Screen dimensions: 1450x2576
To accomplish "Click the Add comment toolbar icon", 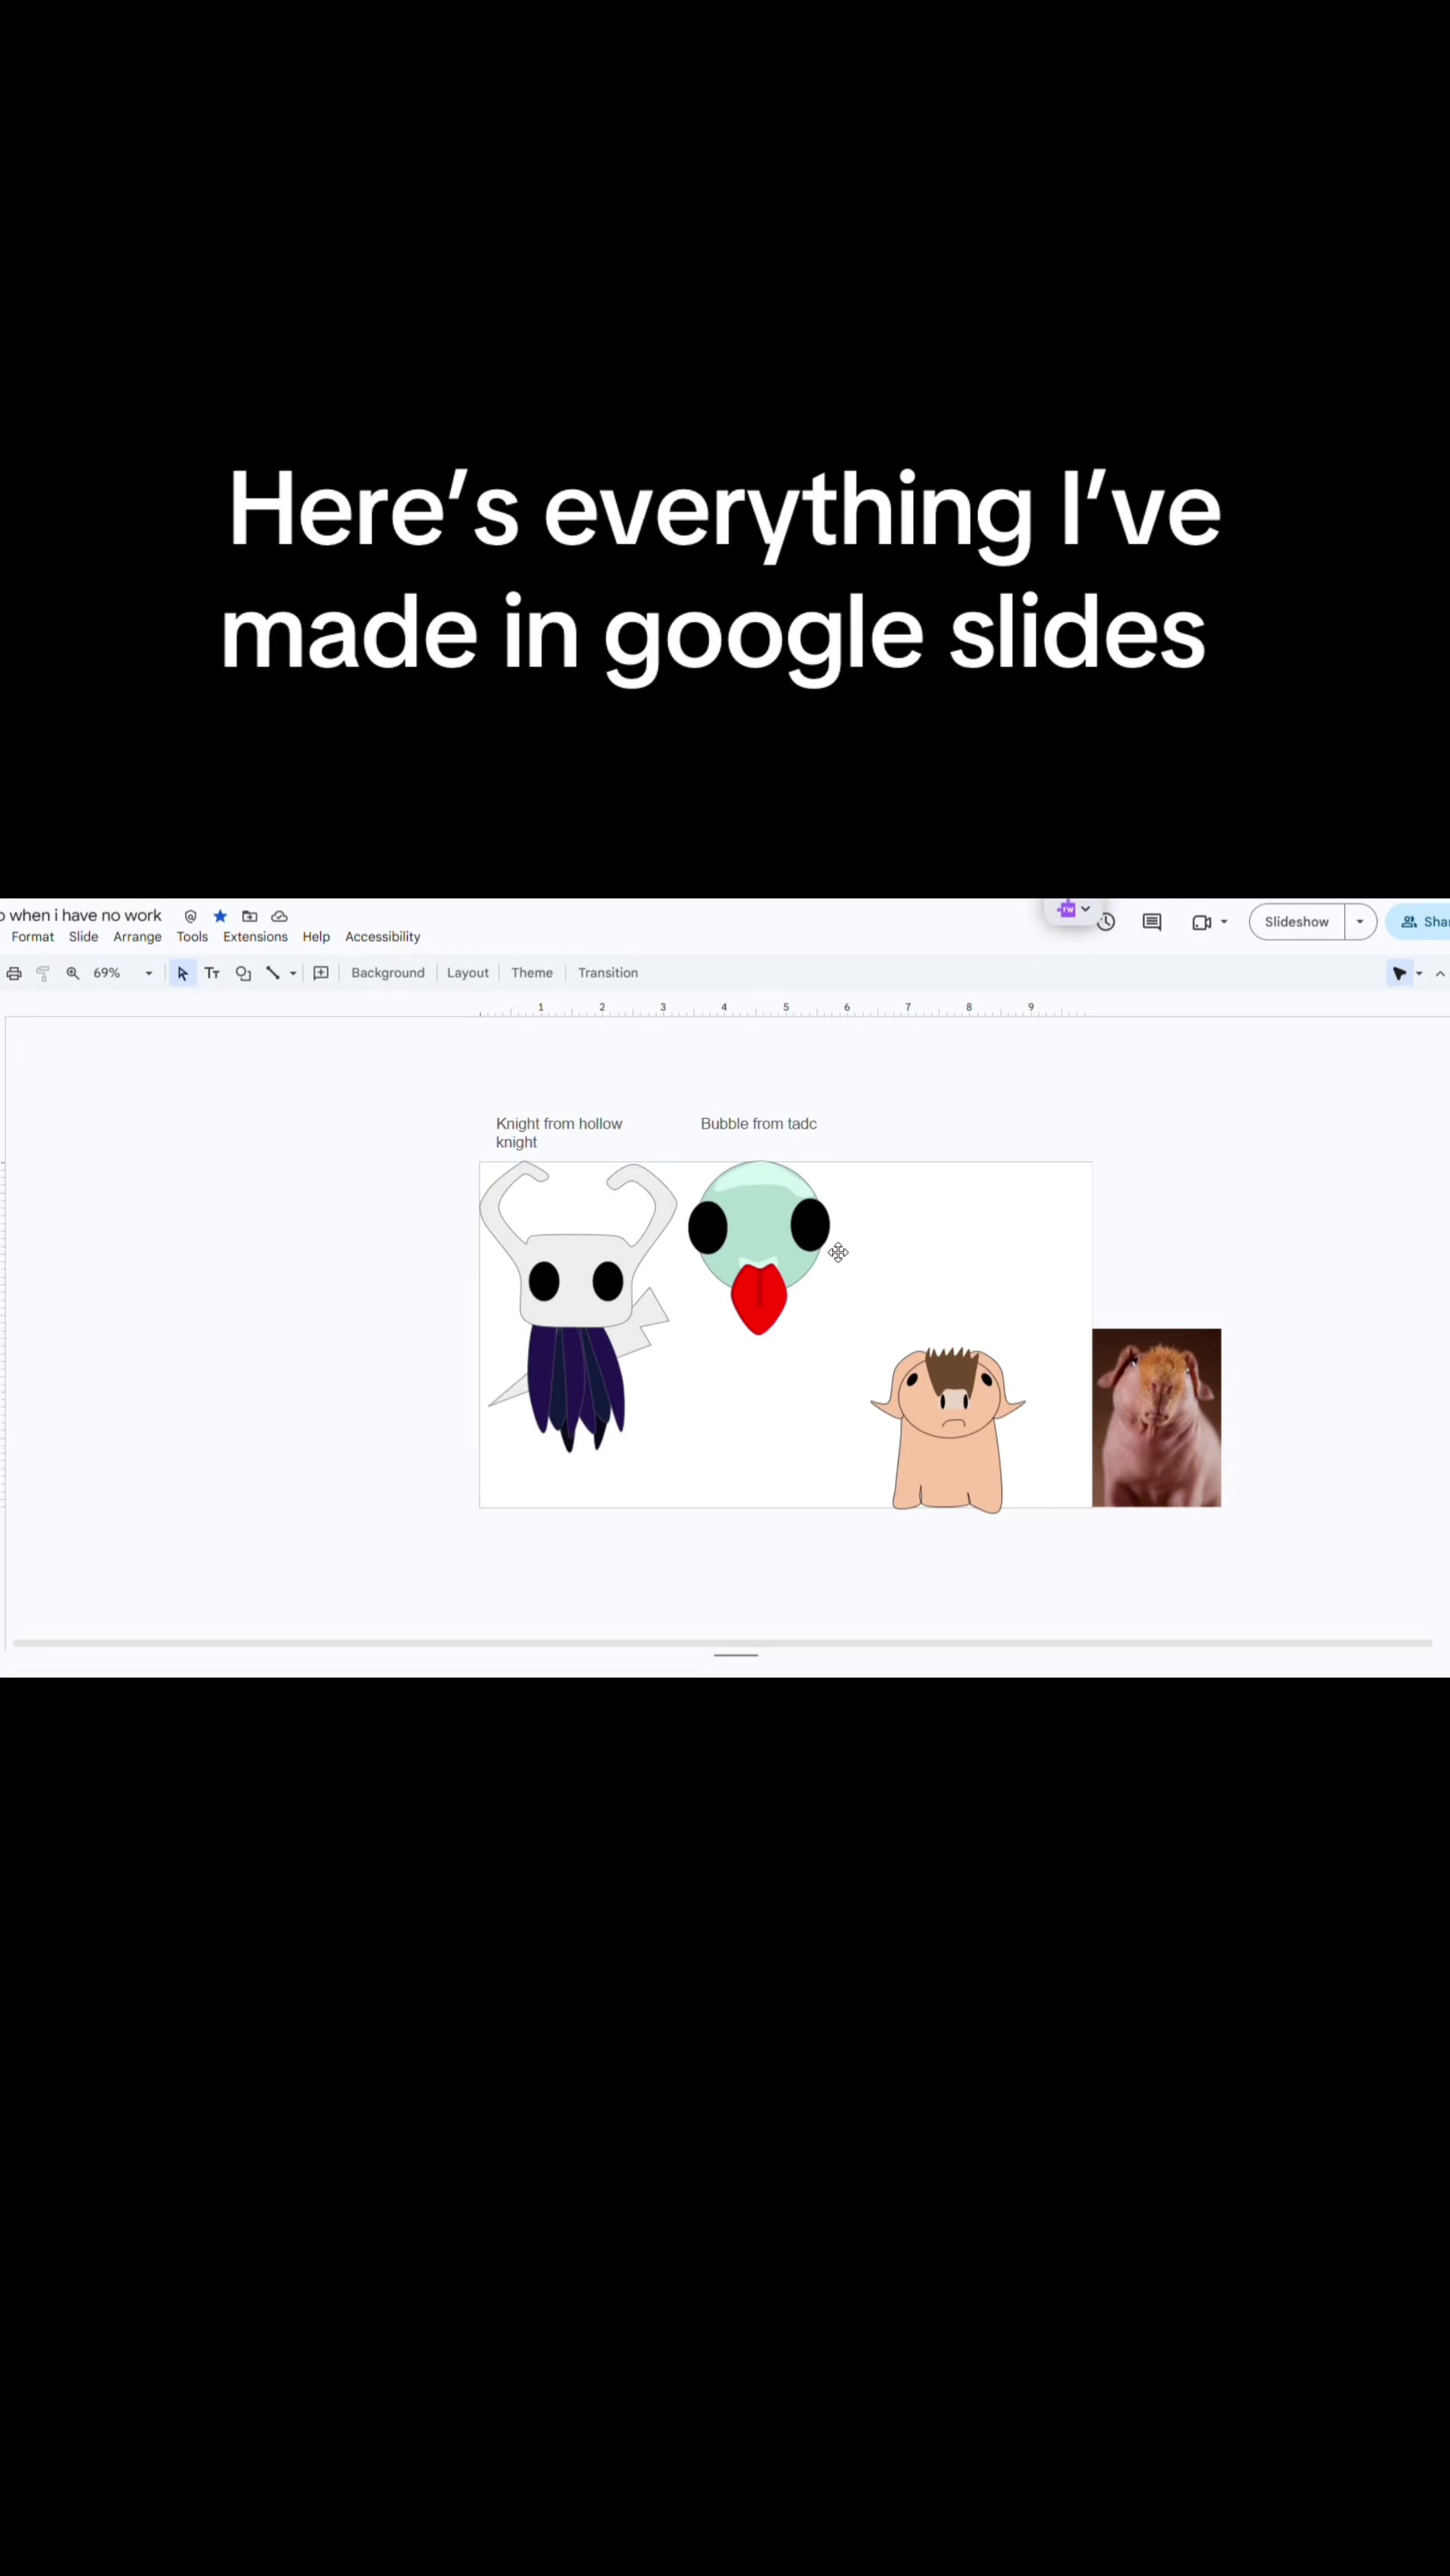I will (x=321, y=973).
